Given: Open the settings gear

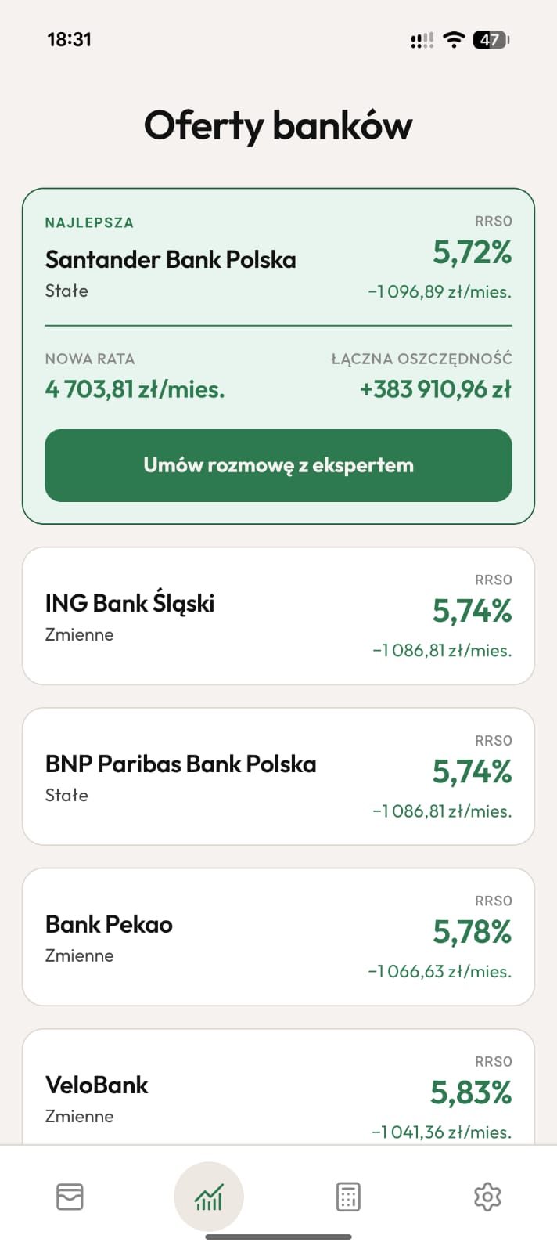Looking at the screenshot, I should click(x=487, y=1196).
